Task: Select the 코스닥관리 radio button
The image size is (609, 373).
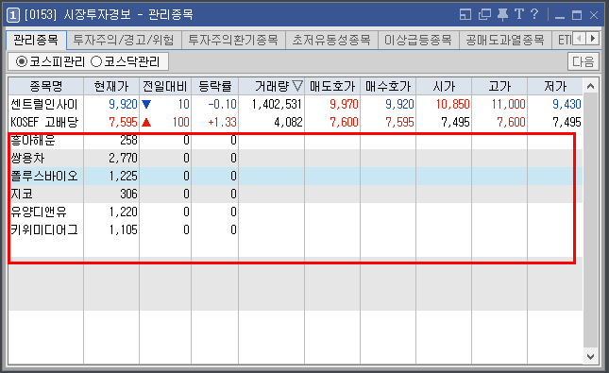Action: click(96, 61)
